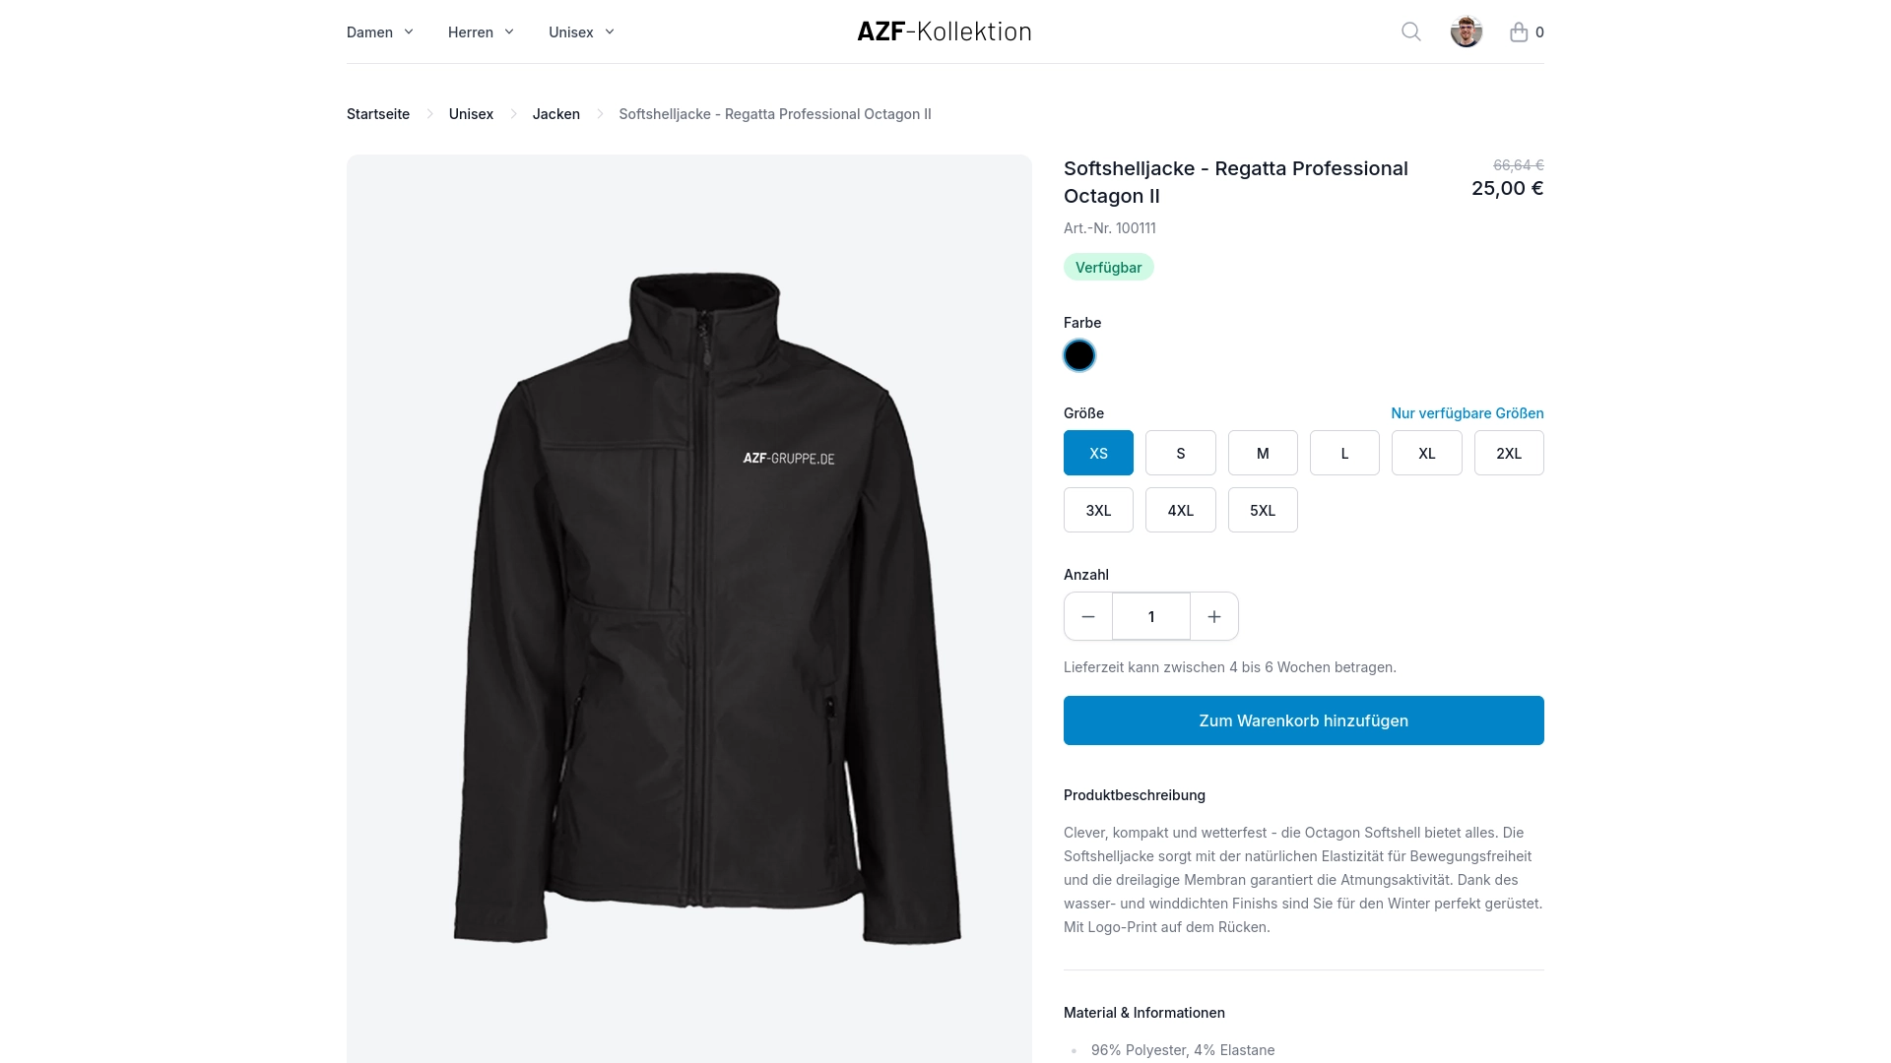Choose size M

1263,453
